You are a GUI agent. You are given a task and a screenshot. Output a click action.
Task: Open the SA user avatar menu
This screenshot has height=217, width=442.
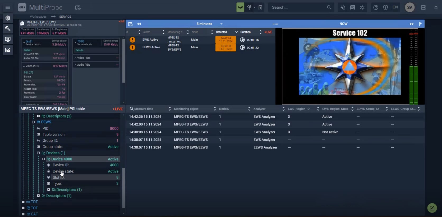pos(410,7)
